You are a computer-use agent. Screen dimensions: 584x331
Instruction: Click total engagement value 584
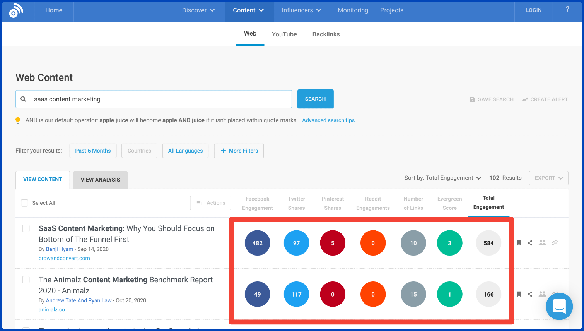coord(488,243)
